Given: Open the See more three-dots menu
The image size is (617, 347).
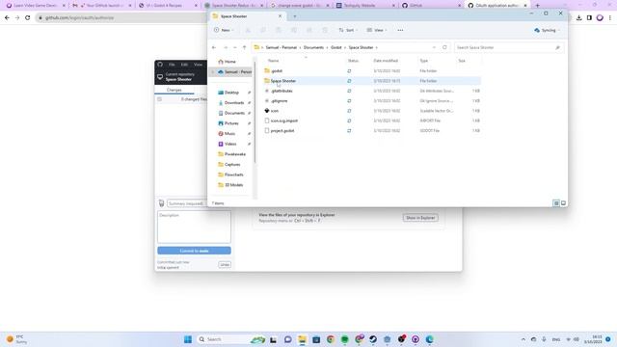Looking at the screenshot, I should coord(400,30).
